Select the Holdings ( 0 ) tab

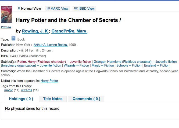coord(21,99)
